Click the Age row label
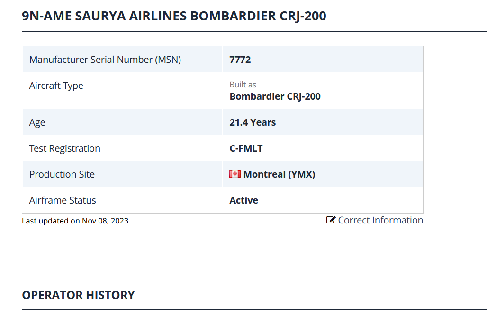 (x=37, y=122)
